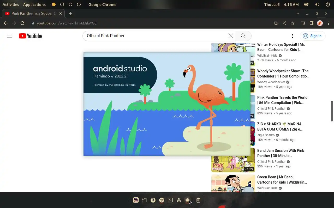Open Green Bean video thumbnail
This screenshot has width=334, height=208.
(233, 183)
